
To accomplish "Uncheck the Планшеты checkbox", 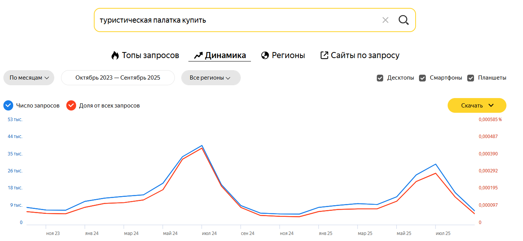I will tap(471, 78).
